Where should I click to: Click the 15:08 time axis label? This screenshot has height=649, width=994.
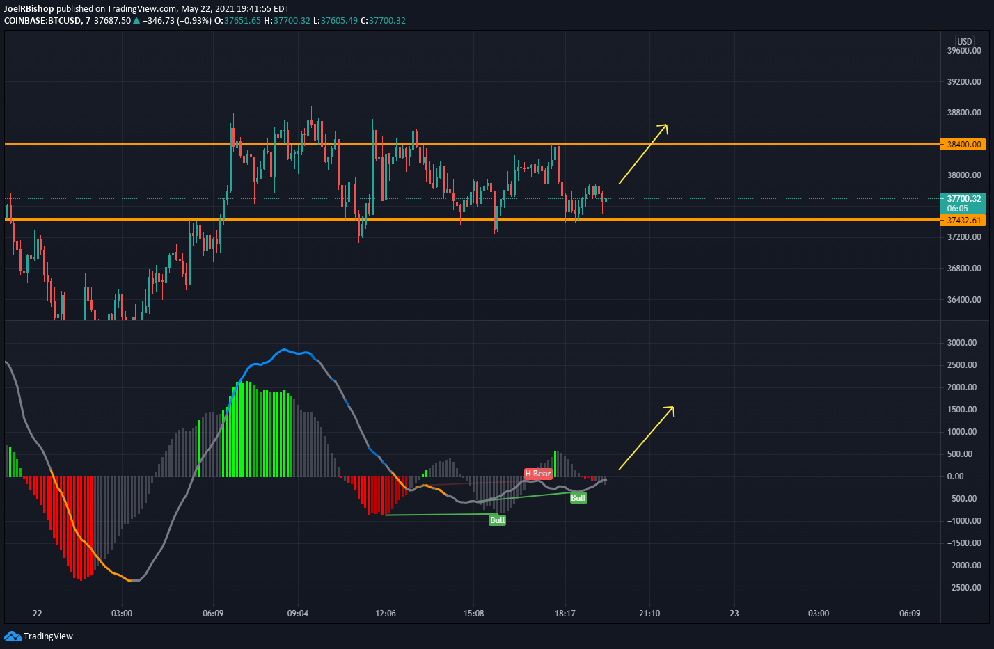tap(473, 614)
